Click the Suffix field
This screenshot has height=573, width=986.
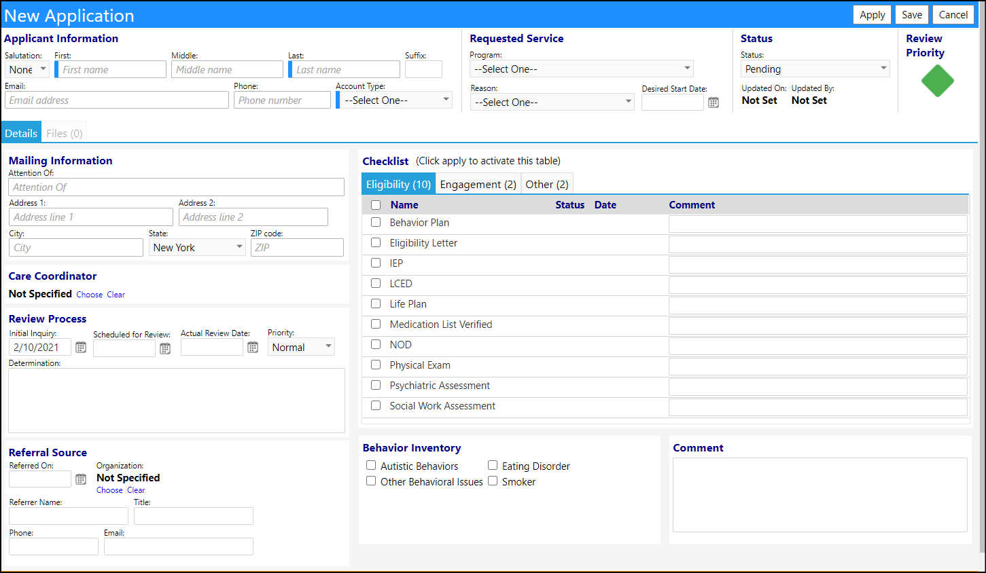pos(423,69)
